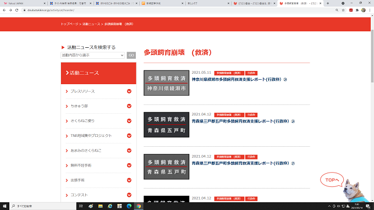374x210 pixels.
Task: Open a new browser tab with plus
Action: [x=328, y=3]
